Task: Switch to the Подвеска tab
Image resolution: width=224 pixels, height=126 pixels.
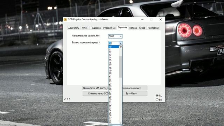Action: [x=96, y=28]
